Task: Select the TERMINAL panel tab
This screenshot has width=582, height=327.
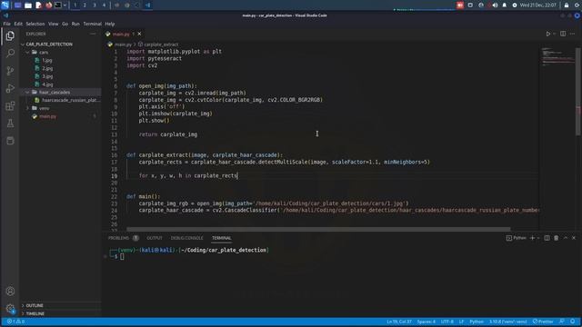Action: coord(222,238)
